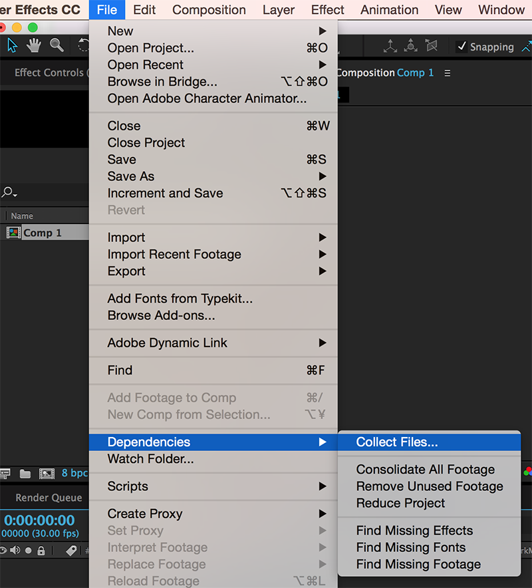Choose Find Missing Footage
Viewport: 532px width, 588px height.
point(430,564)
